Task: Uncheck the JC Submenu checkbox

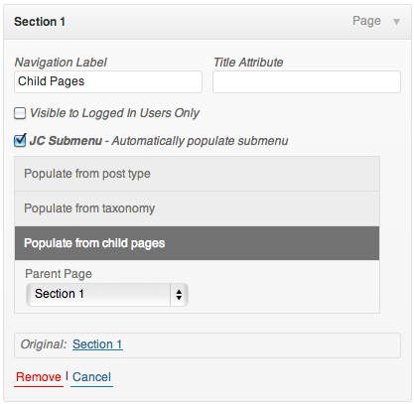Action: coord(20,140)
